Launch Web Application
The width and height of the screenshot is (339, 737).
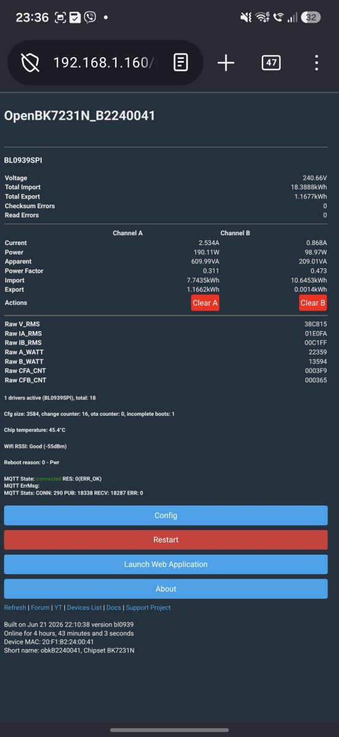(166, 564)
